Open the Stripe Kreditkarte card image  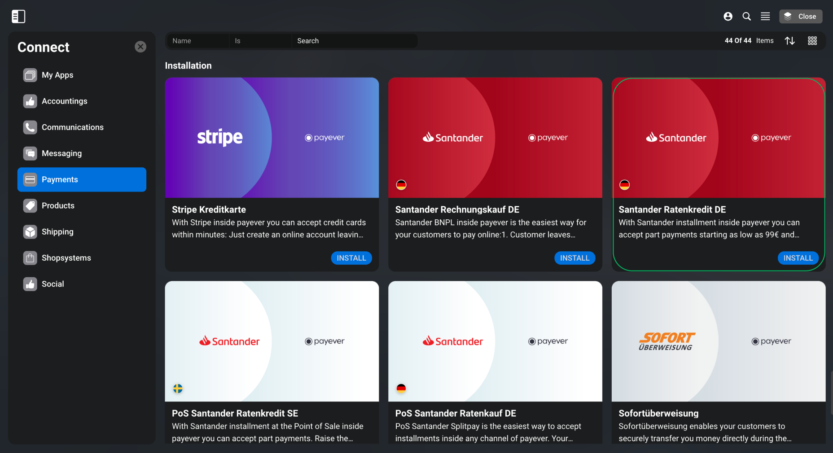272,138
